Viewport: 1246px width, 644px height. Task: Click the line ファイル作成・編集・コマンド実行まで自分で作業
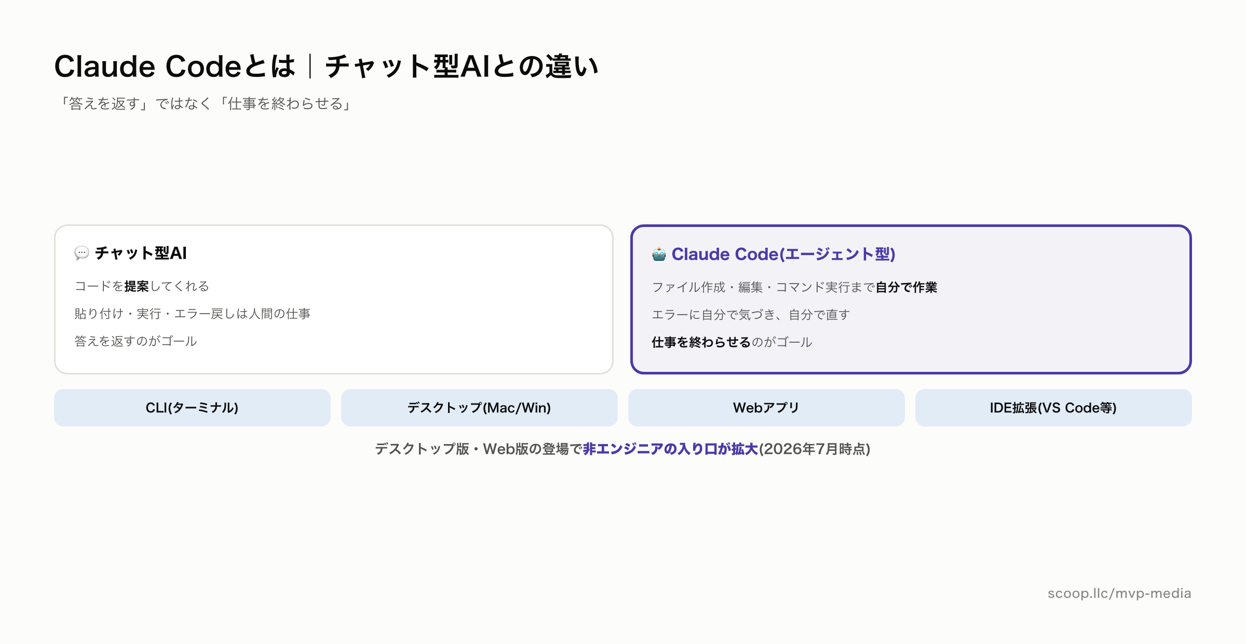[x=794, y=287]
